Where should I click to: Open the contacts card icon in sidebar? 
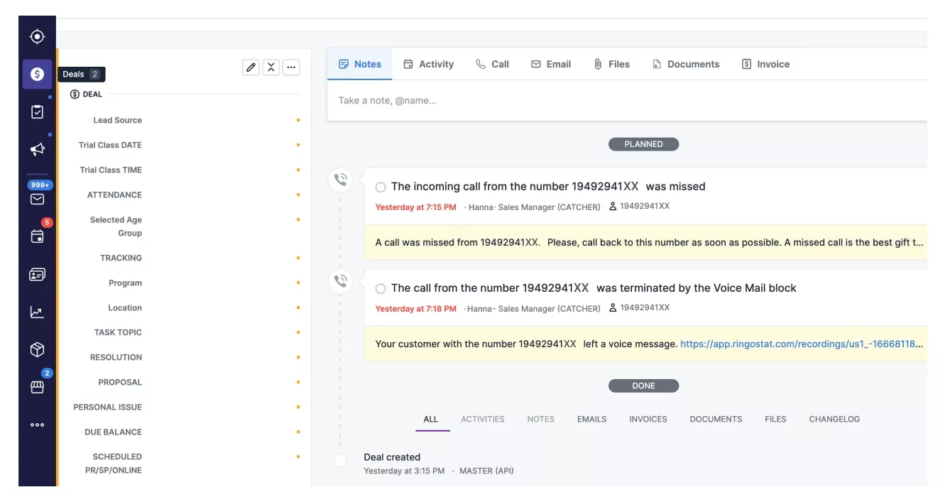click(37, 274)
